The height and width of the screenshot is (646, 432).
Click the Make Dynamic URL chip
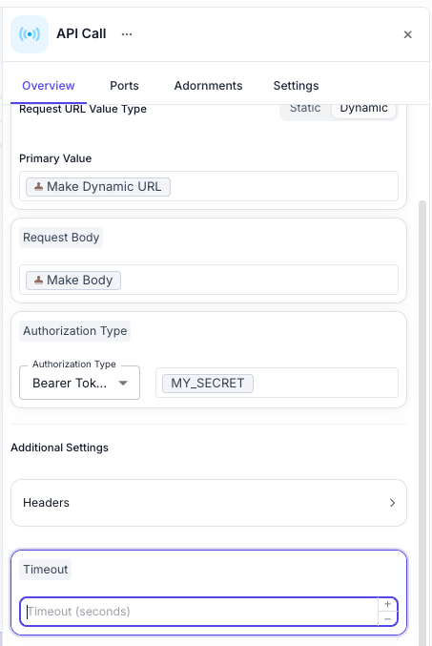tap(98, 187)
